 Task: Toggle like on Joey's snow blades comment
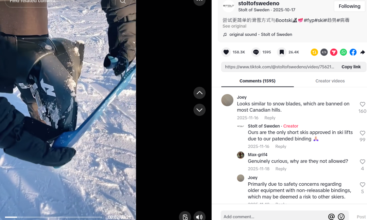click(362, 105)
